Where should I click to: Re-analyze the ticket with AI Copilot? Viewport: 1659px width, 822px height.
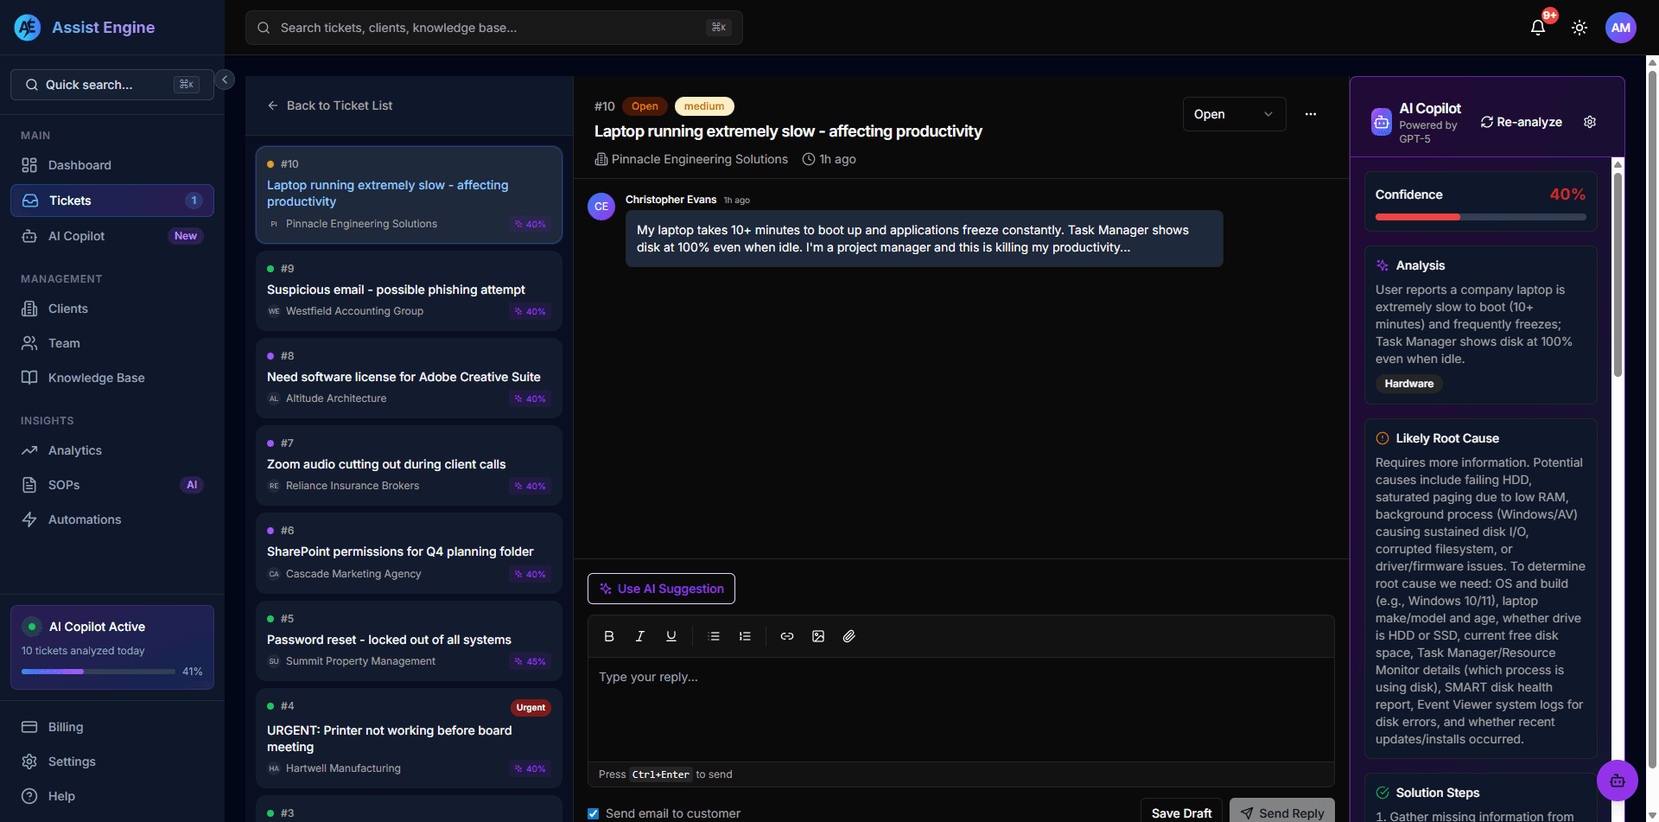click(1522, 122)
